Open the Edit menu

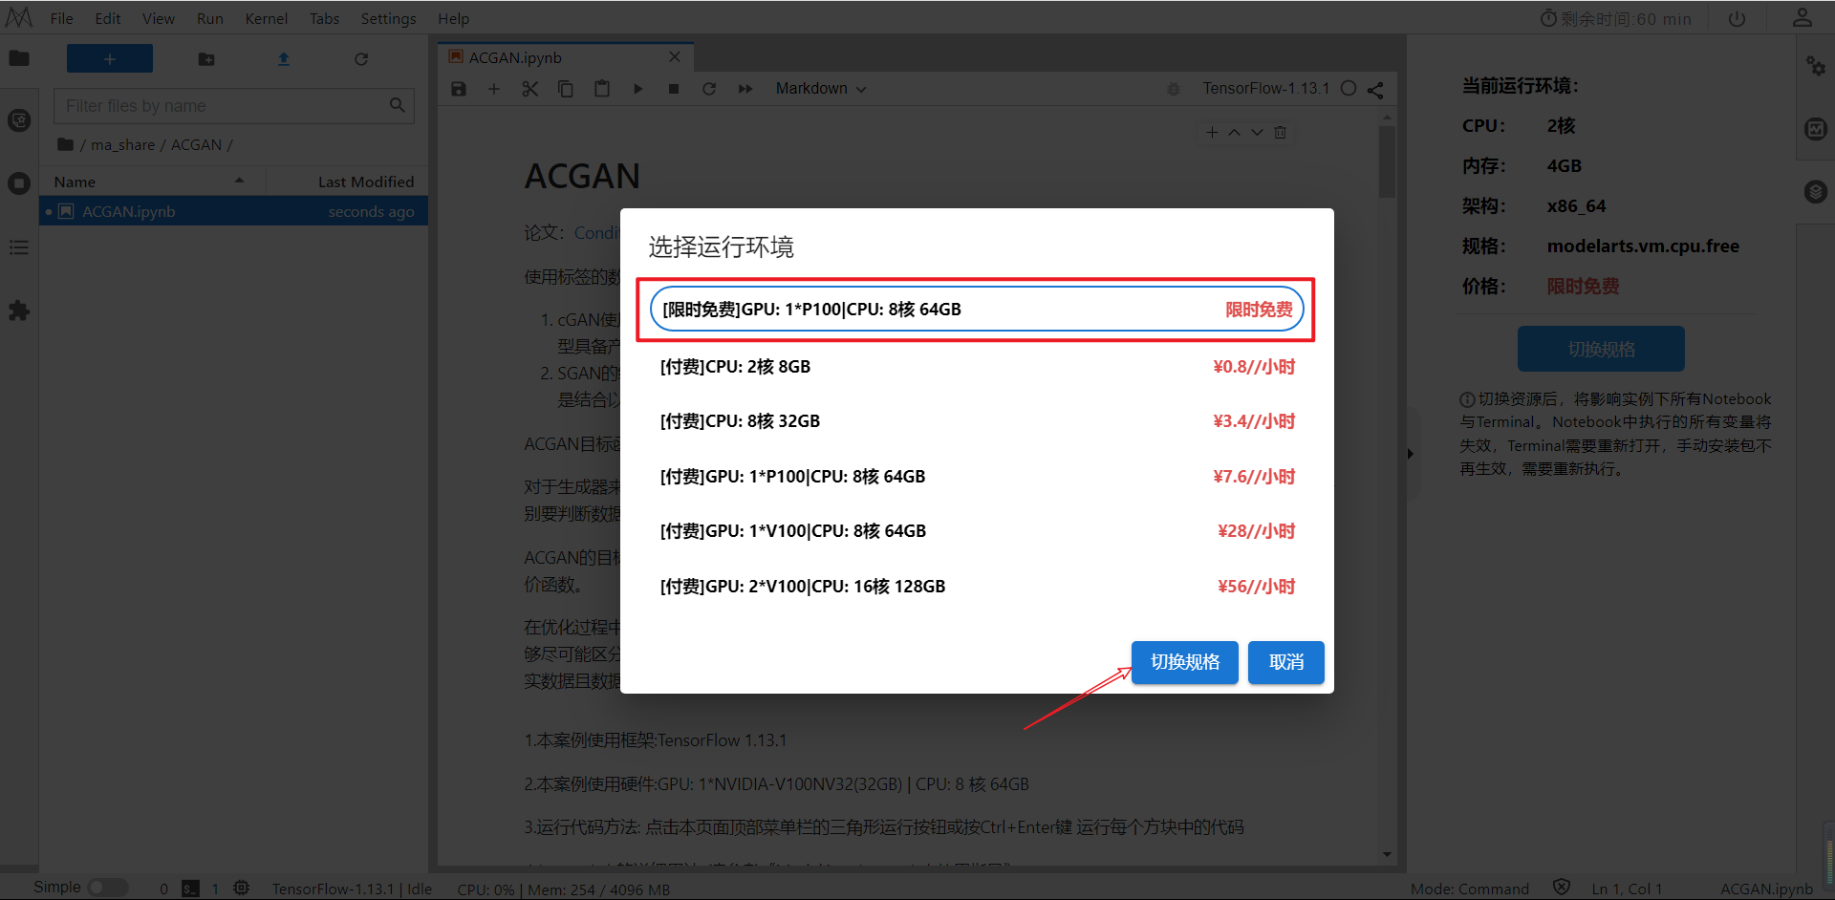click(x=108, y=19)
